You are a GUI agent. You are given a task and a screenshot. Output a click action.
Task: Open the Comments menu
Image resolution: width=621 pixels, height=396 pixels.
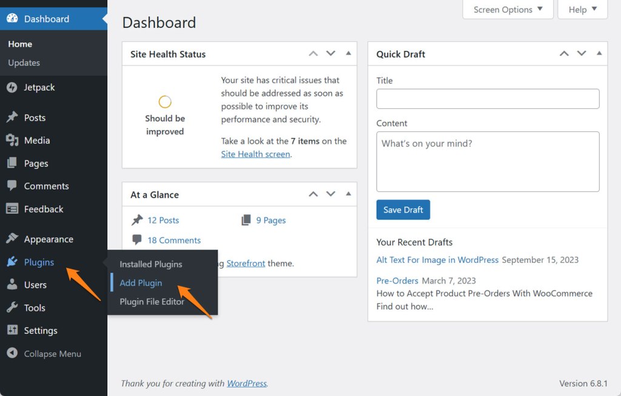pos(46,186)
